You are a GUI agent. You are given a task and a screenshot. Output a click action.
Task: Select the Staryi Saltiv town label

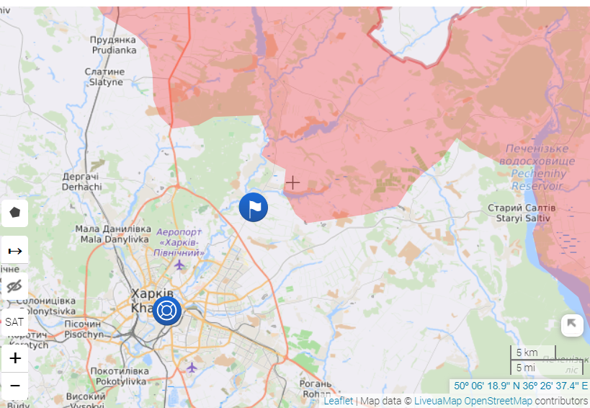[x=522, y=213]
